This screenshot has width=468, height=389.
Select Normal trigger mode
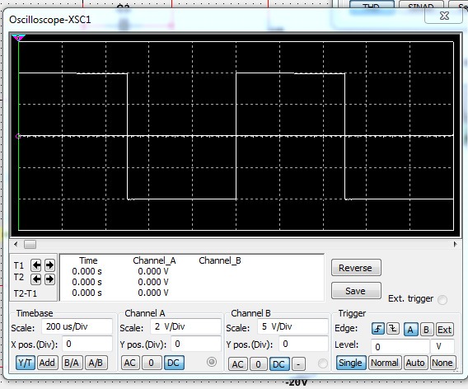click(x=385, y=363)
